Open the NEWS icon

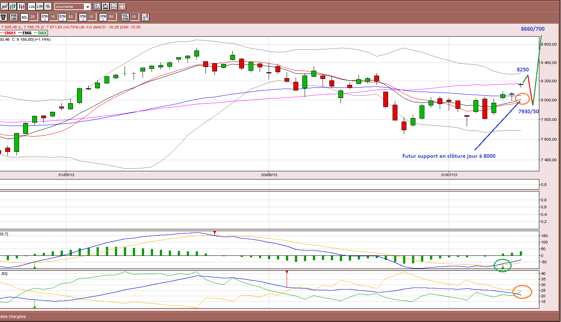click(122, 6)
